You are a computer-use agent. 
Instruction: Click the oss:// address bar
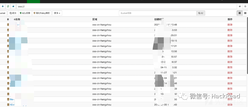point(126,6)
